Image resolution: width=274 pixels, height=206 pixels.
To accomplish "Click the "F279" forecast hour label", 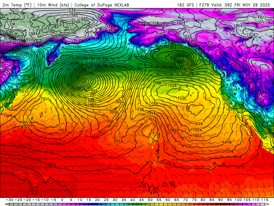I will tap(204, 5).
